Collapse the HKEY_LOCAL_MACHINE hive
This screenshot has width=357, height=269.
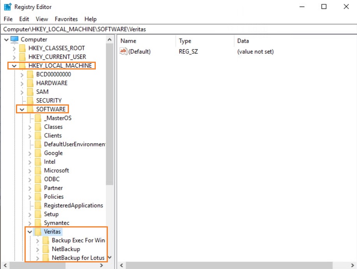pos(14,66)
